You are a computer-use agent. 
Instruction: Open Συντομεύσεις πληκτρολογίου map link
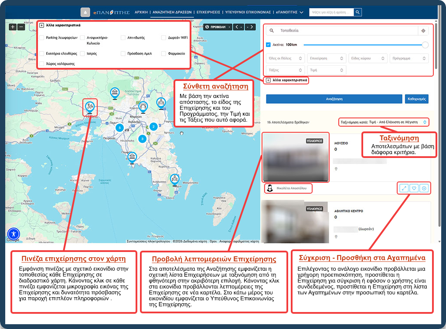coord(149,241)
